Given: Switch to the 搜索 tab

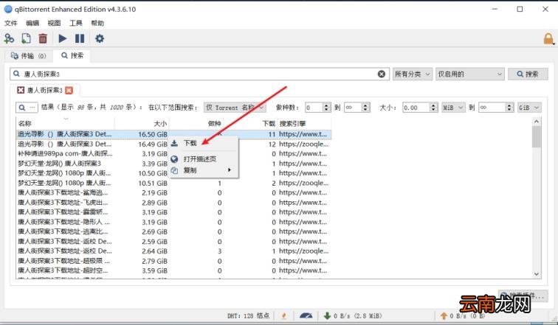Looking at the screenshot, I should [x=72, y=55].
